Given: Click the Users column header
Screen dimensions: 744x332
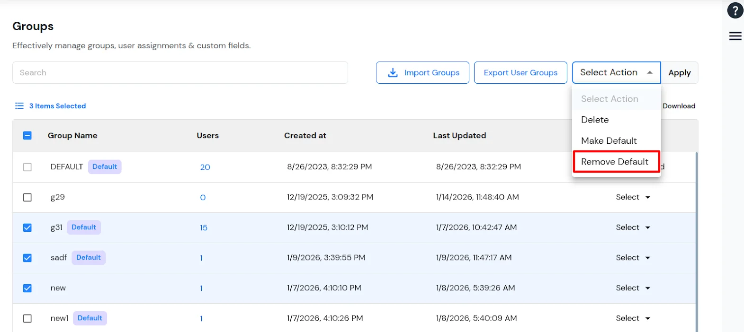Looking at the screenshot, I should [x=207, y=136].
